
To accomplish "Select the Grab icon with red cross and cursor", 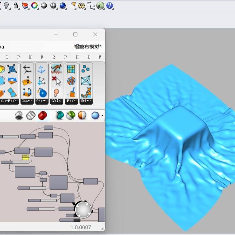I will click(56, 81).
